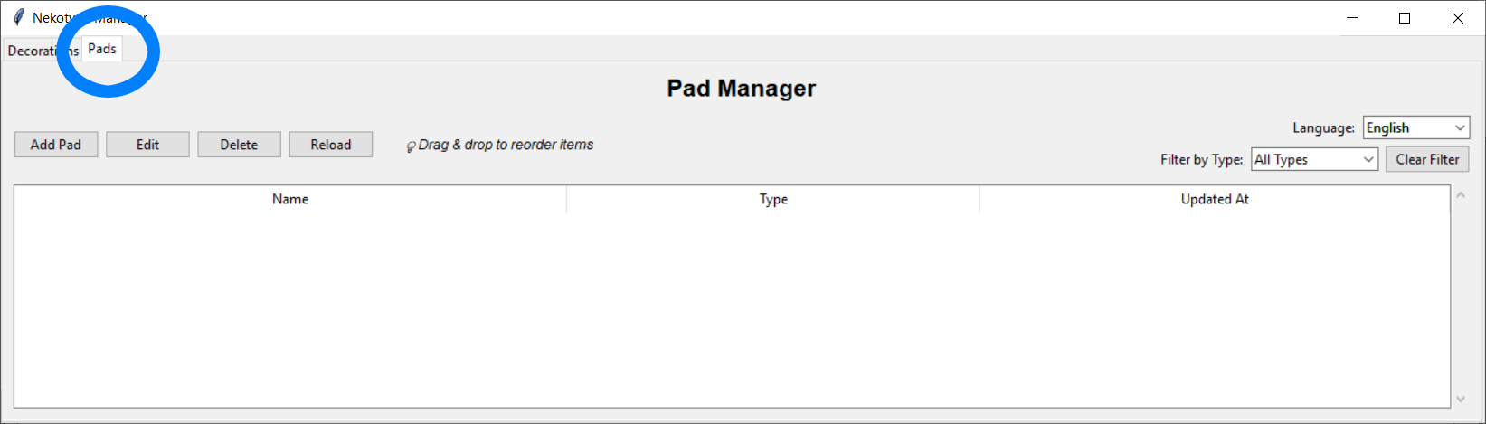
Task: Click the Delete button
Action: point(239,145)
